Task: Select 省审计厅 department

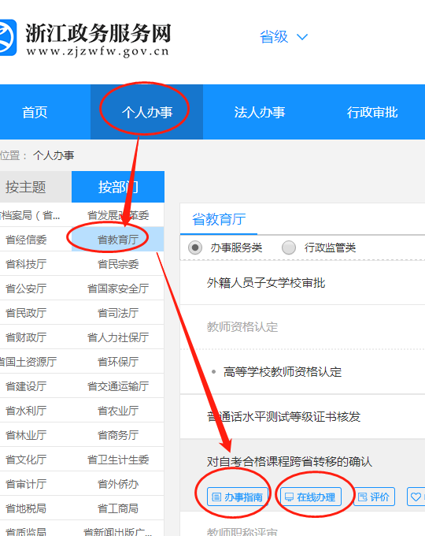Action: (26, 484)
